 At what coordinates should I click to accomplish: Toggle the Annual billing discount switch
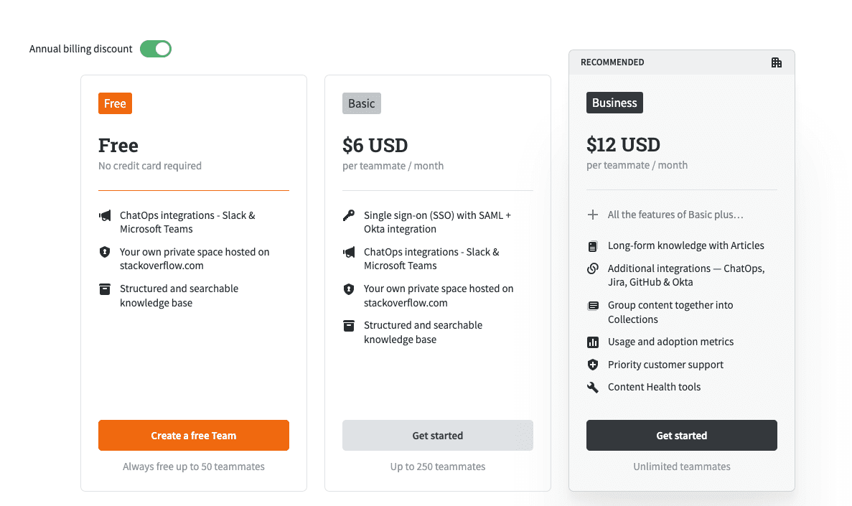point(156,49)
